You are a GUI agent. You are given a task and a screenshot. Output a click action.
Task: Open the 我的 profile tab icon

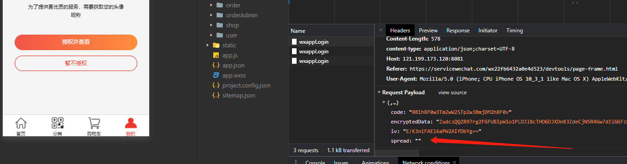(x=130, y=123)
